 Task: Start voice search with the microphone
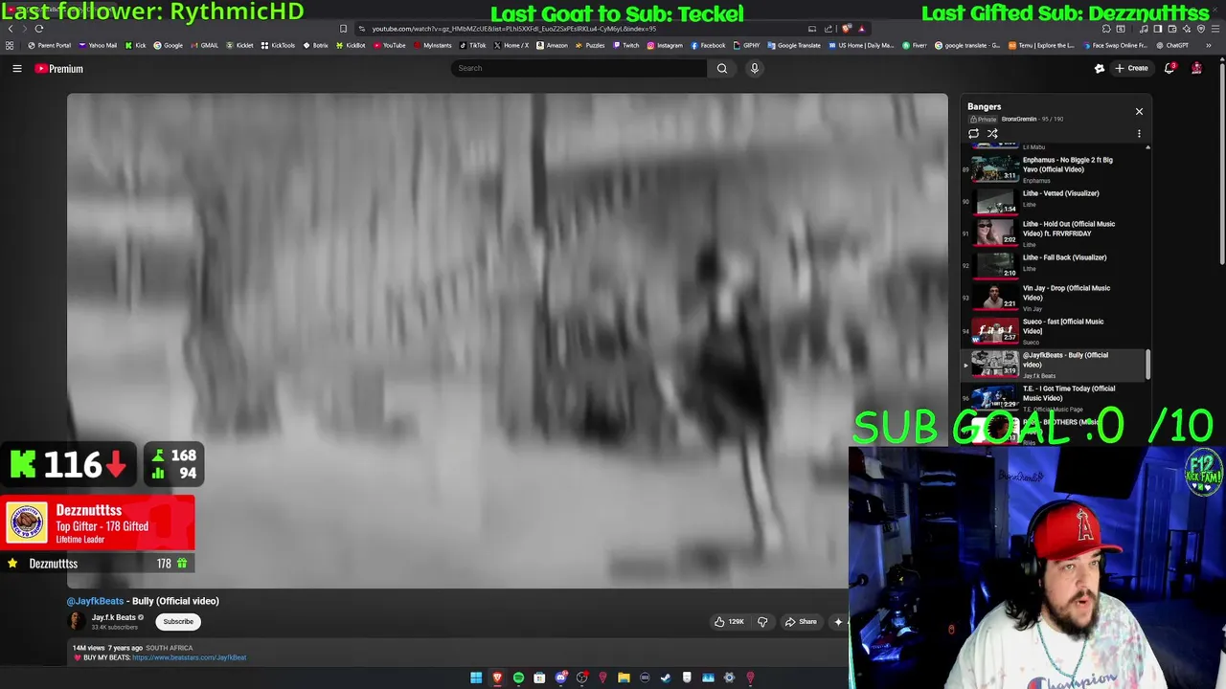pos(755,68)
